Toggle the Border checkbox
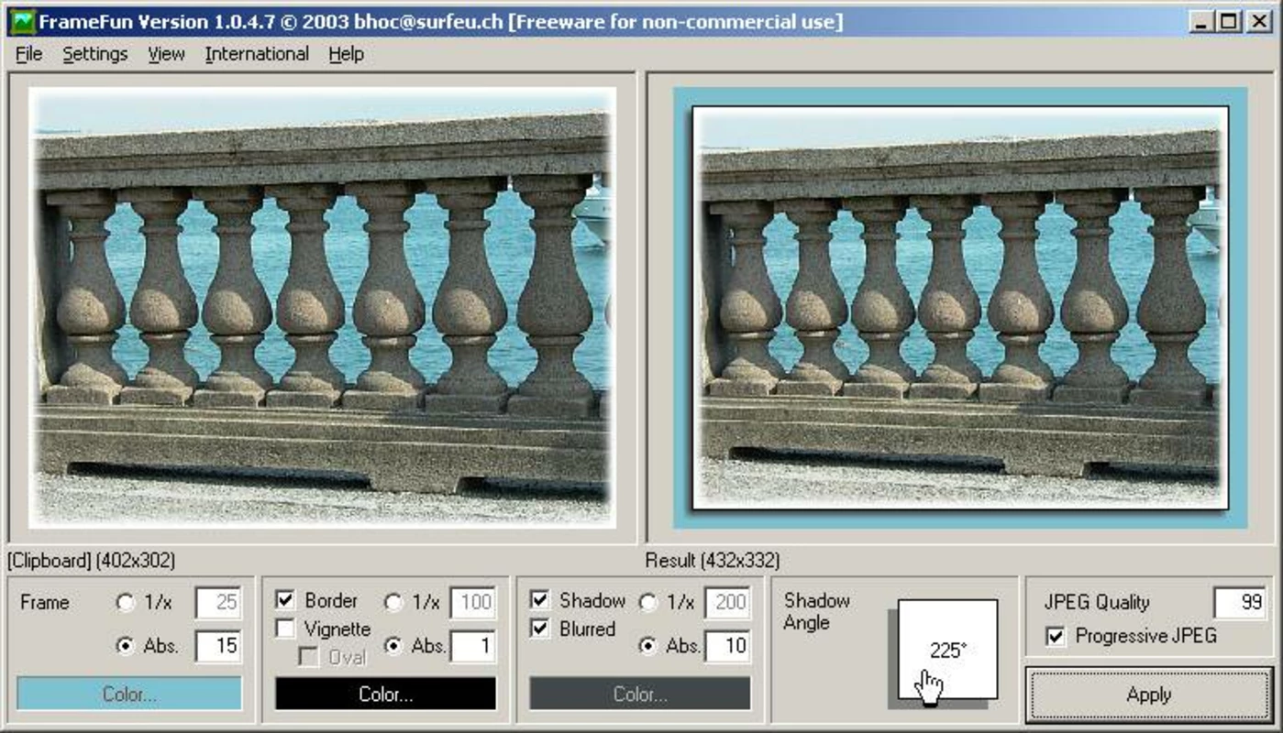Viewport: 1283px width, 733px height. click(x=285, y=600)
